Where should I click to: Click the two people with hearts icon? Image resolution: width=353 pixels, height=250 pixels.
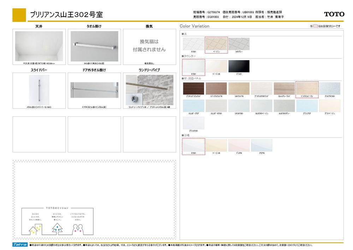[x=78, y=229]
